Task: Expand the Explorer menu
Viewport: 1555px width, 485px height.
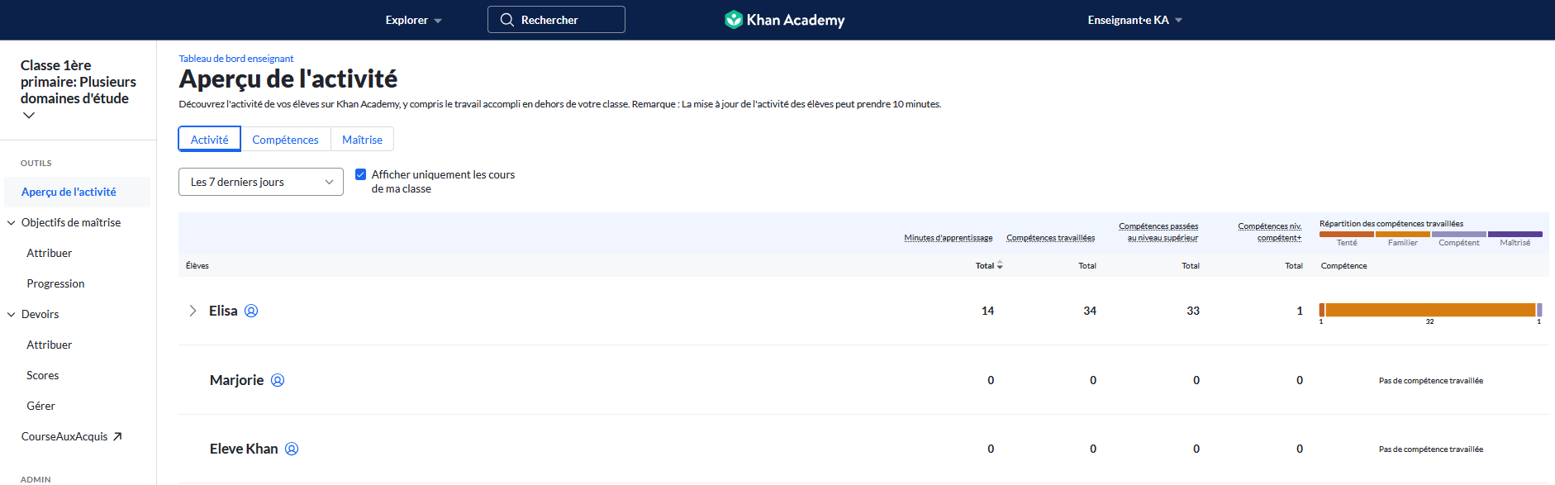Action: 413,20
